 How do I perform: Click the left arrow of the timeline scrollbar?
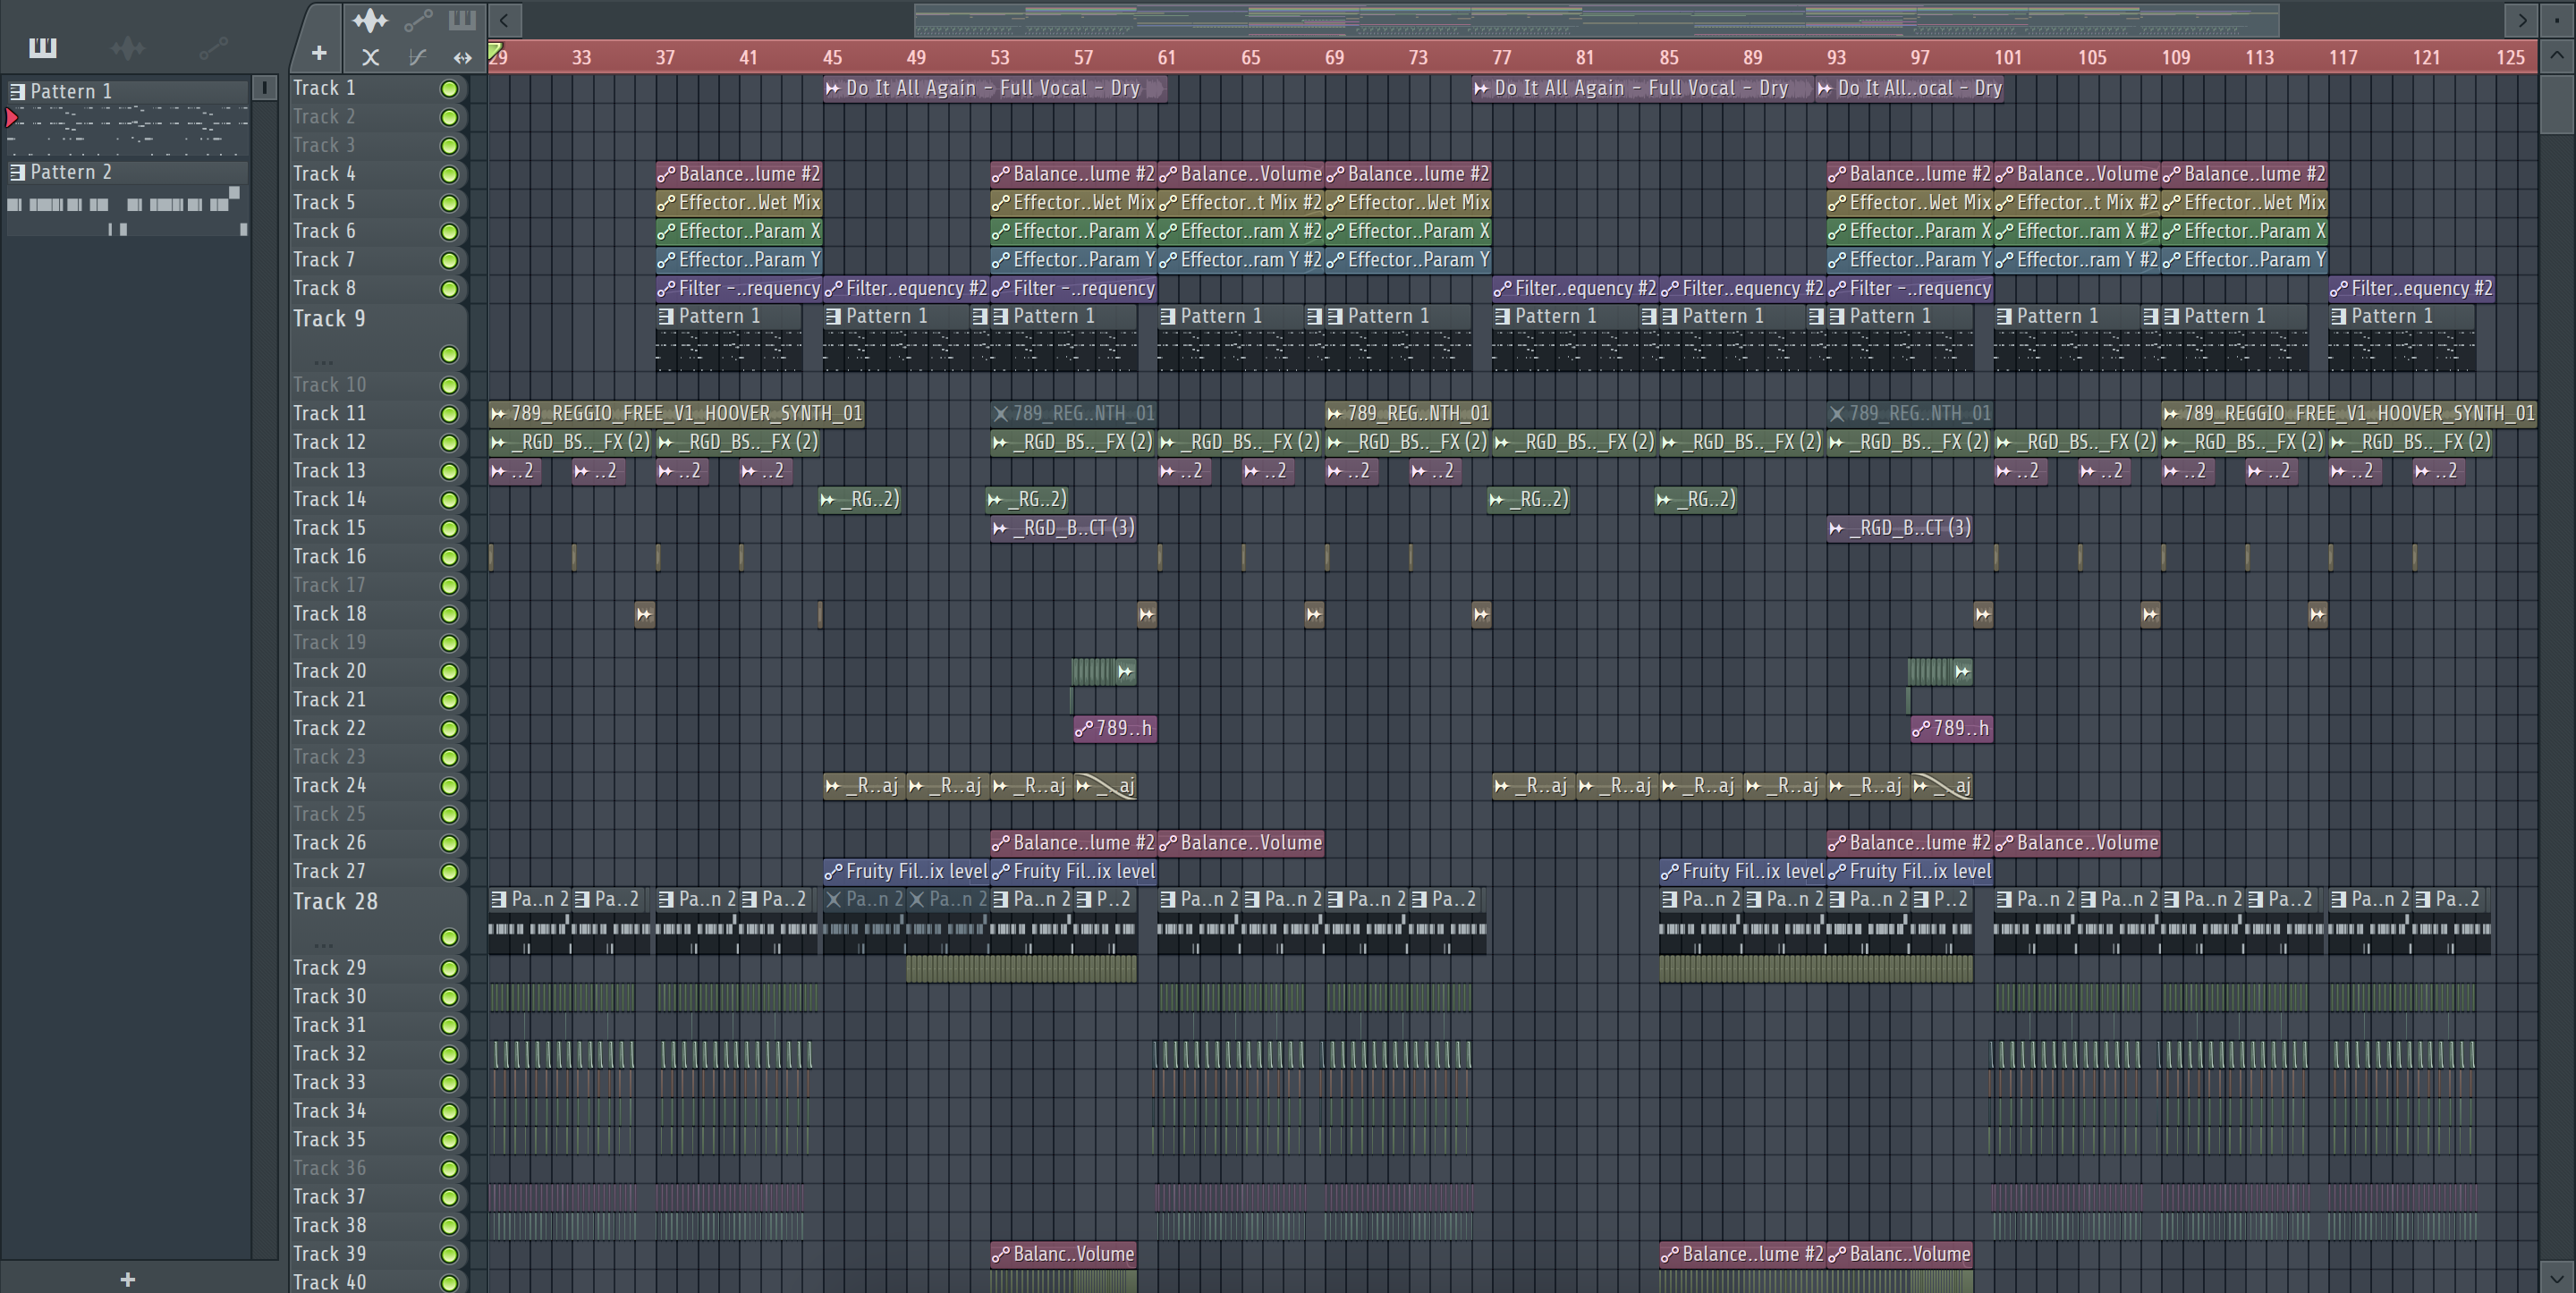coord(504,19)
